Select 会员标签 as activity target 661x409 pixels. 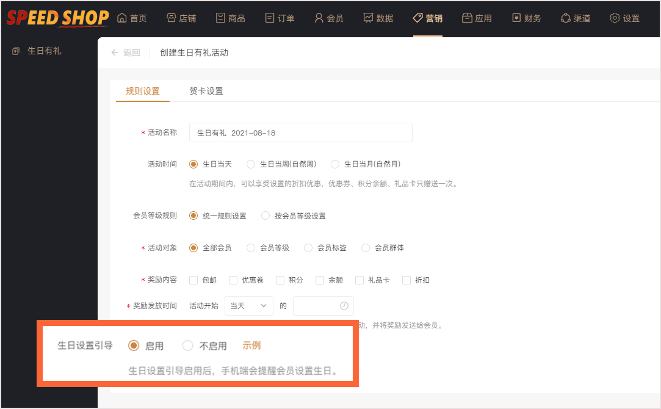(308, 248)
